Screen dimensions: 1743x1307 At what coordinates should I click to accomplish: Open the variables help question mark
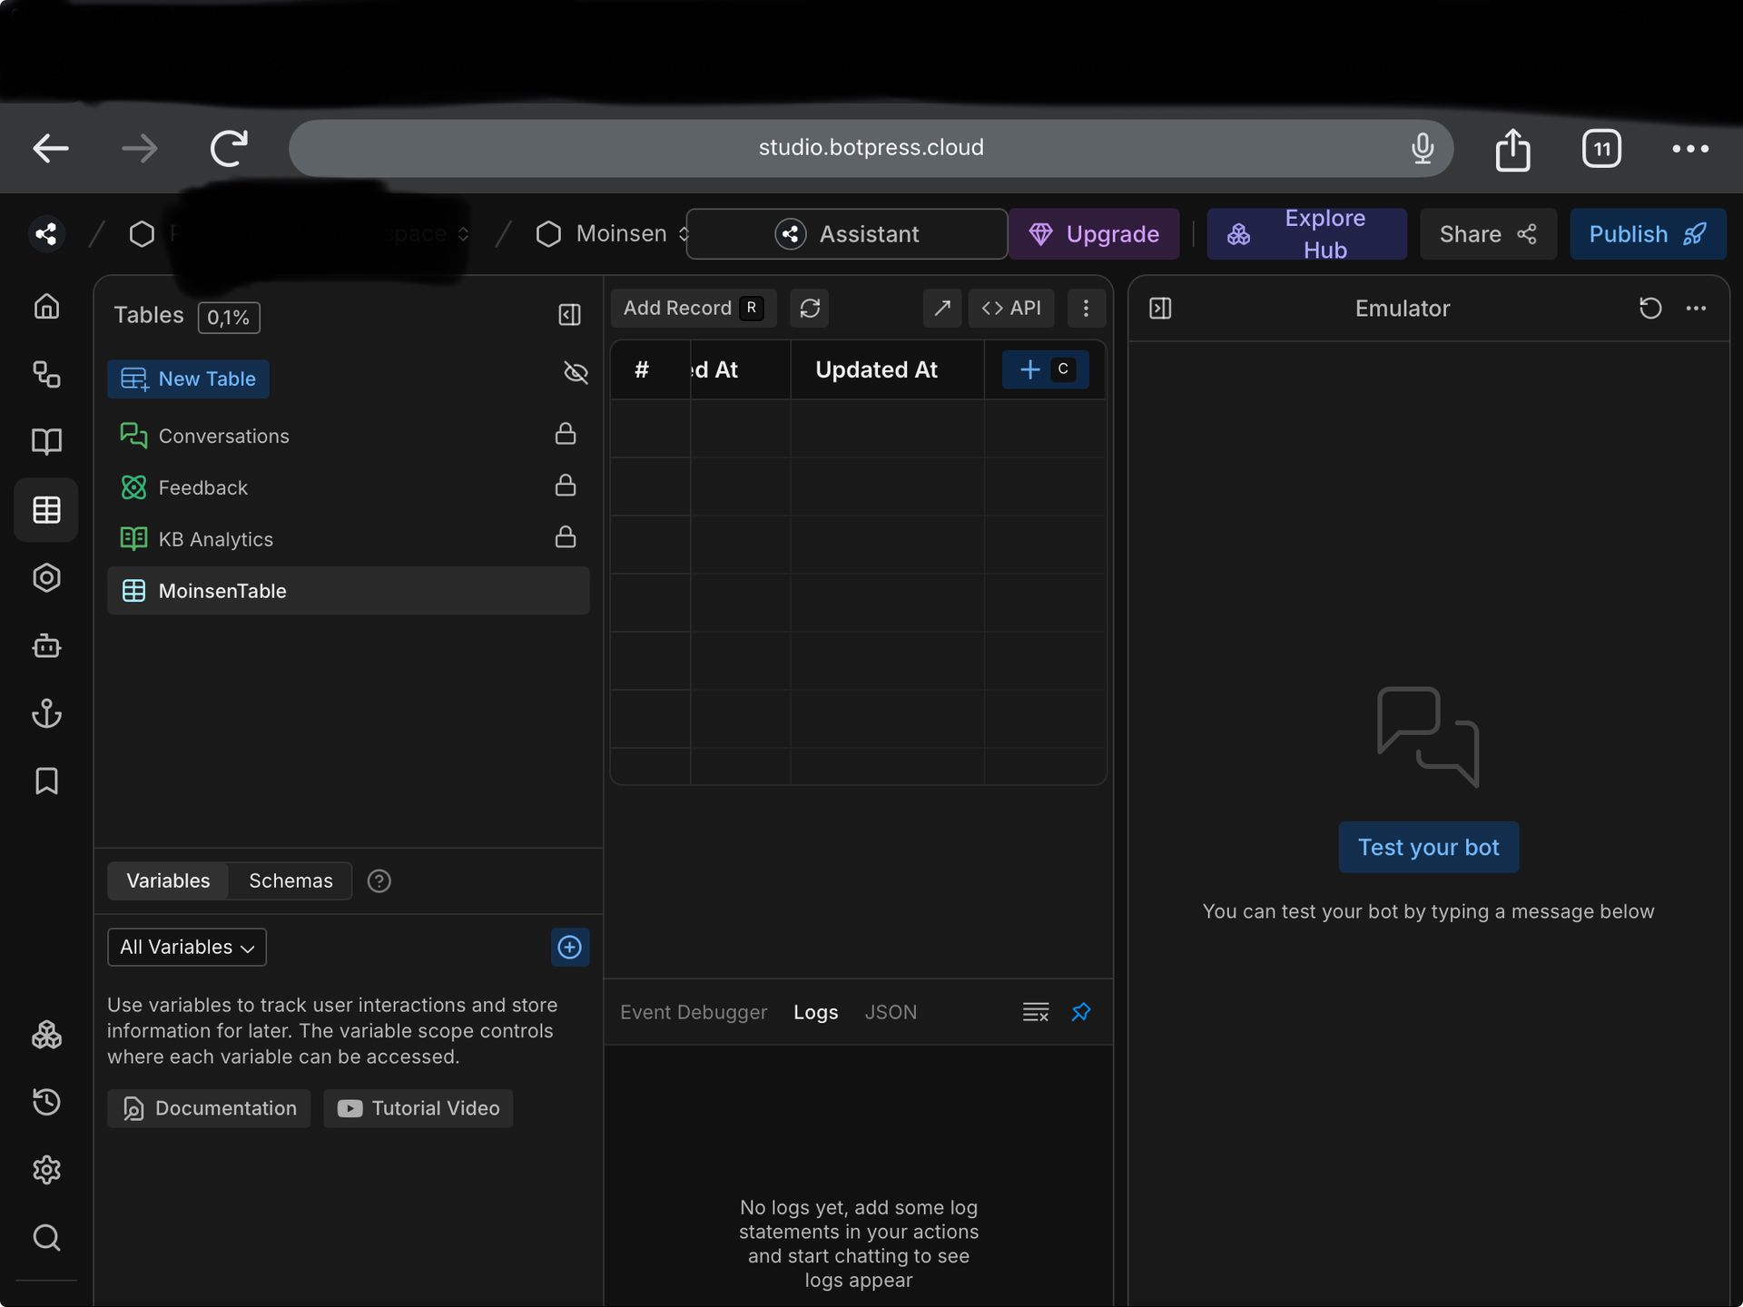379,881
